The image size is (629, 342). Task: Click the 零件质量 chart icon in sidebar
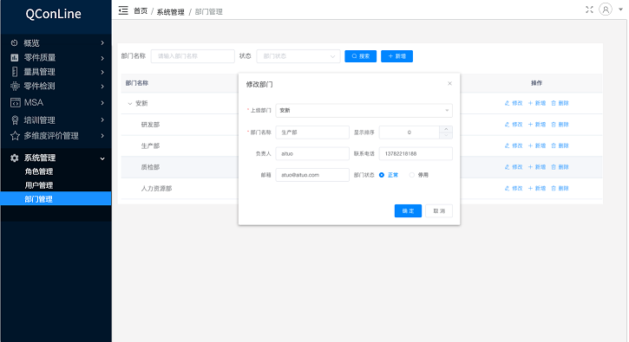click(15, 58)
